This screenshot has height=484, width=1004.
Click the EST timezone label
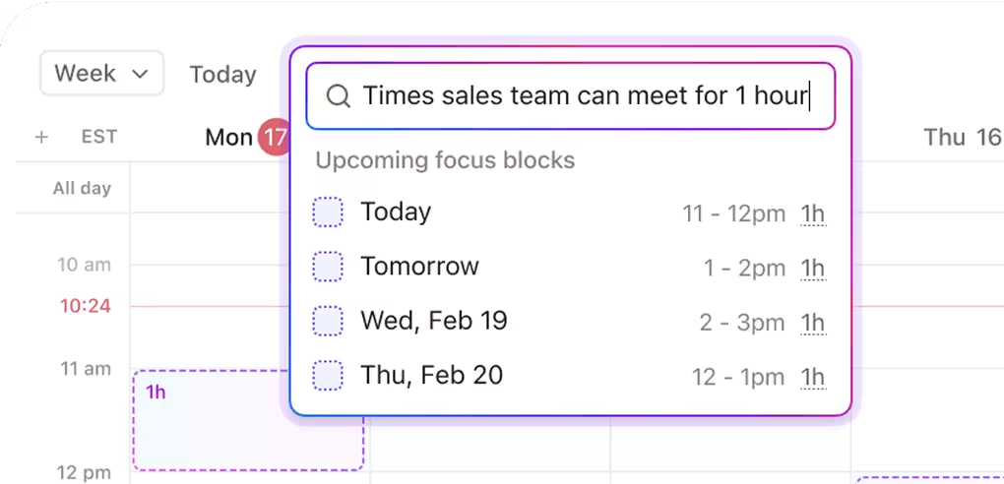coord(99,138)
